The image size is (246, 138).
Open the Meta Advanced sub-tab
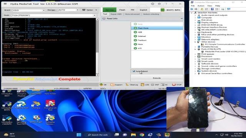pos(132,14)
